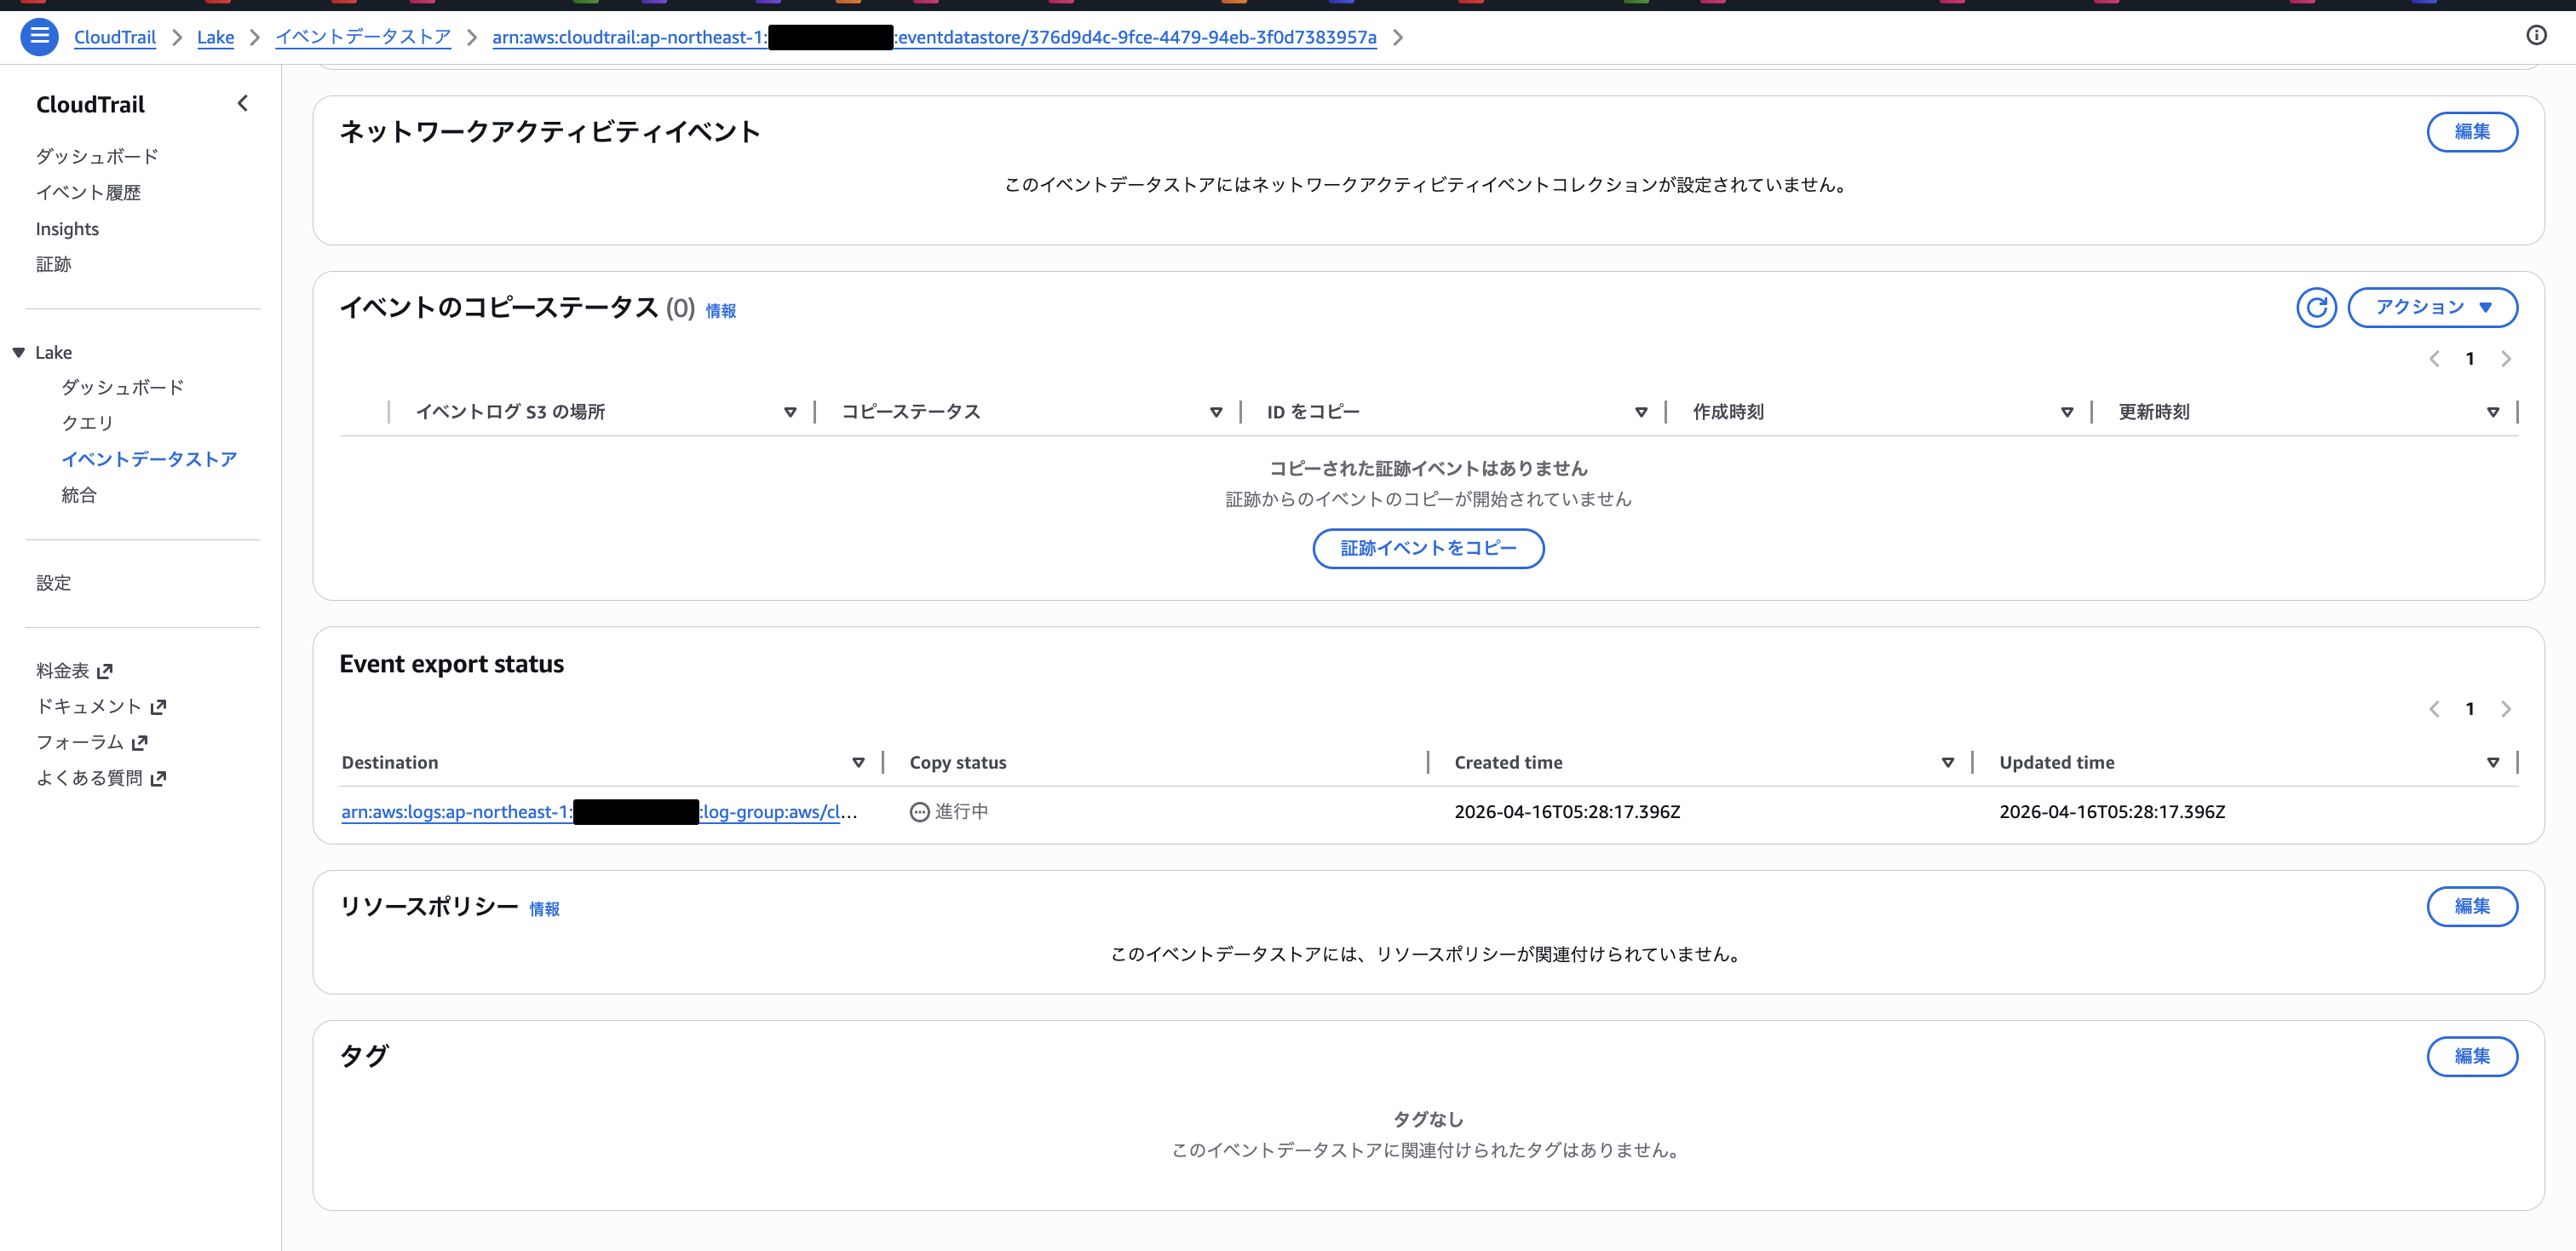The height and width of the screenshot is (1251, 2576).
Task: Sort by コピーステータス column
Action: [1216, 413]
